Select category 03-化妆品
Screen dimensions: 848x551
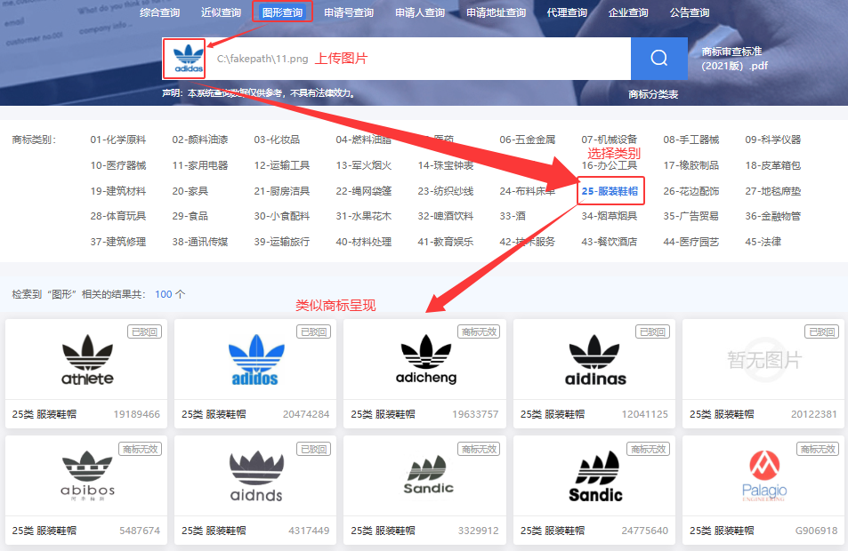click(x=277, y=140)
